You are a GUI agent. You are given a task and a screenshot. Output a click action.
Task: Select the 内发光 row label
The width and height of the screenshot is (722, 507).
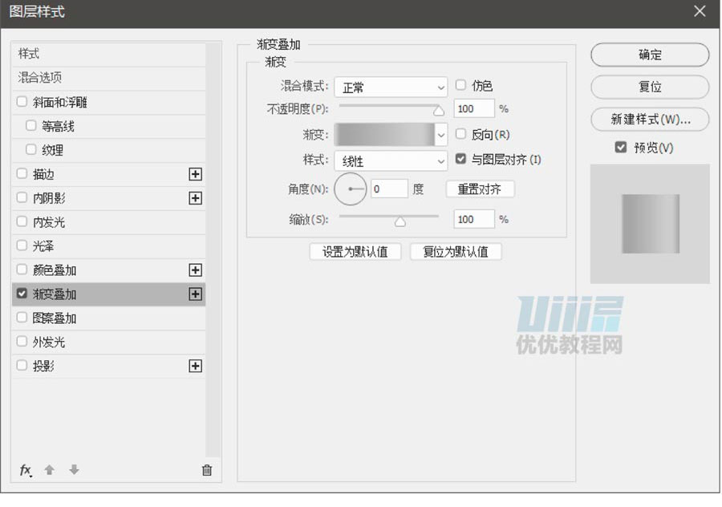pos(49,222)
